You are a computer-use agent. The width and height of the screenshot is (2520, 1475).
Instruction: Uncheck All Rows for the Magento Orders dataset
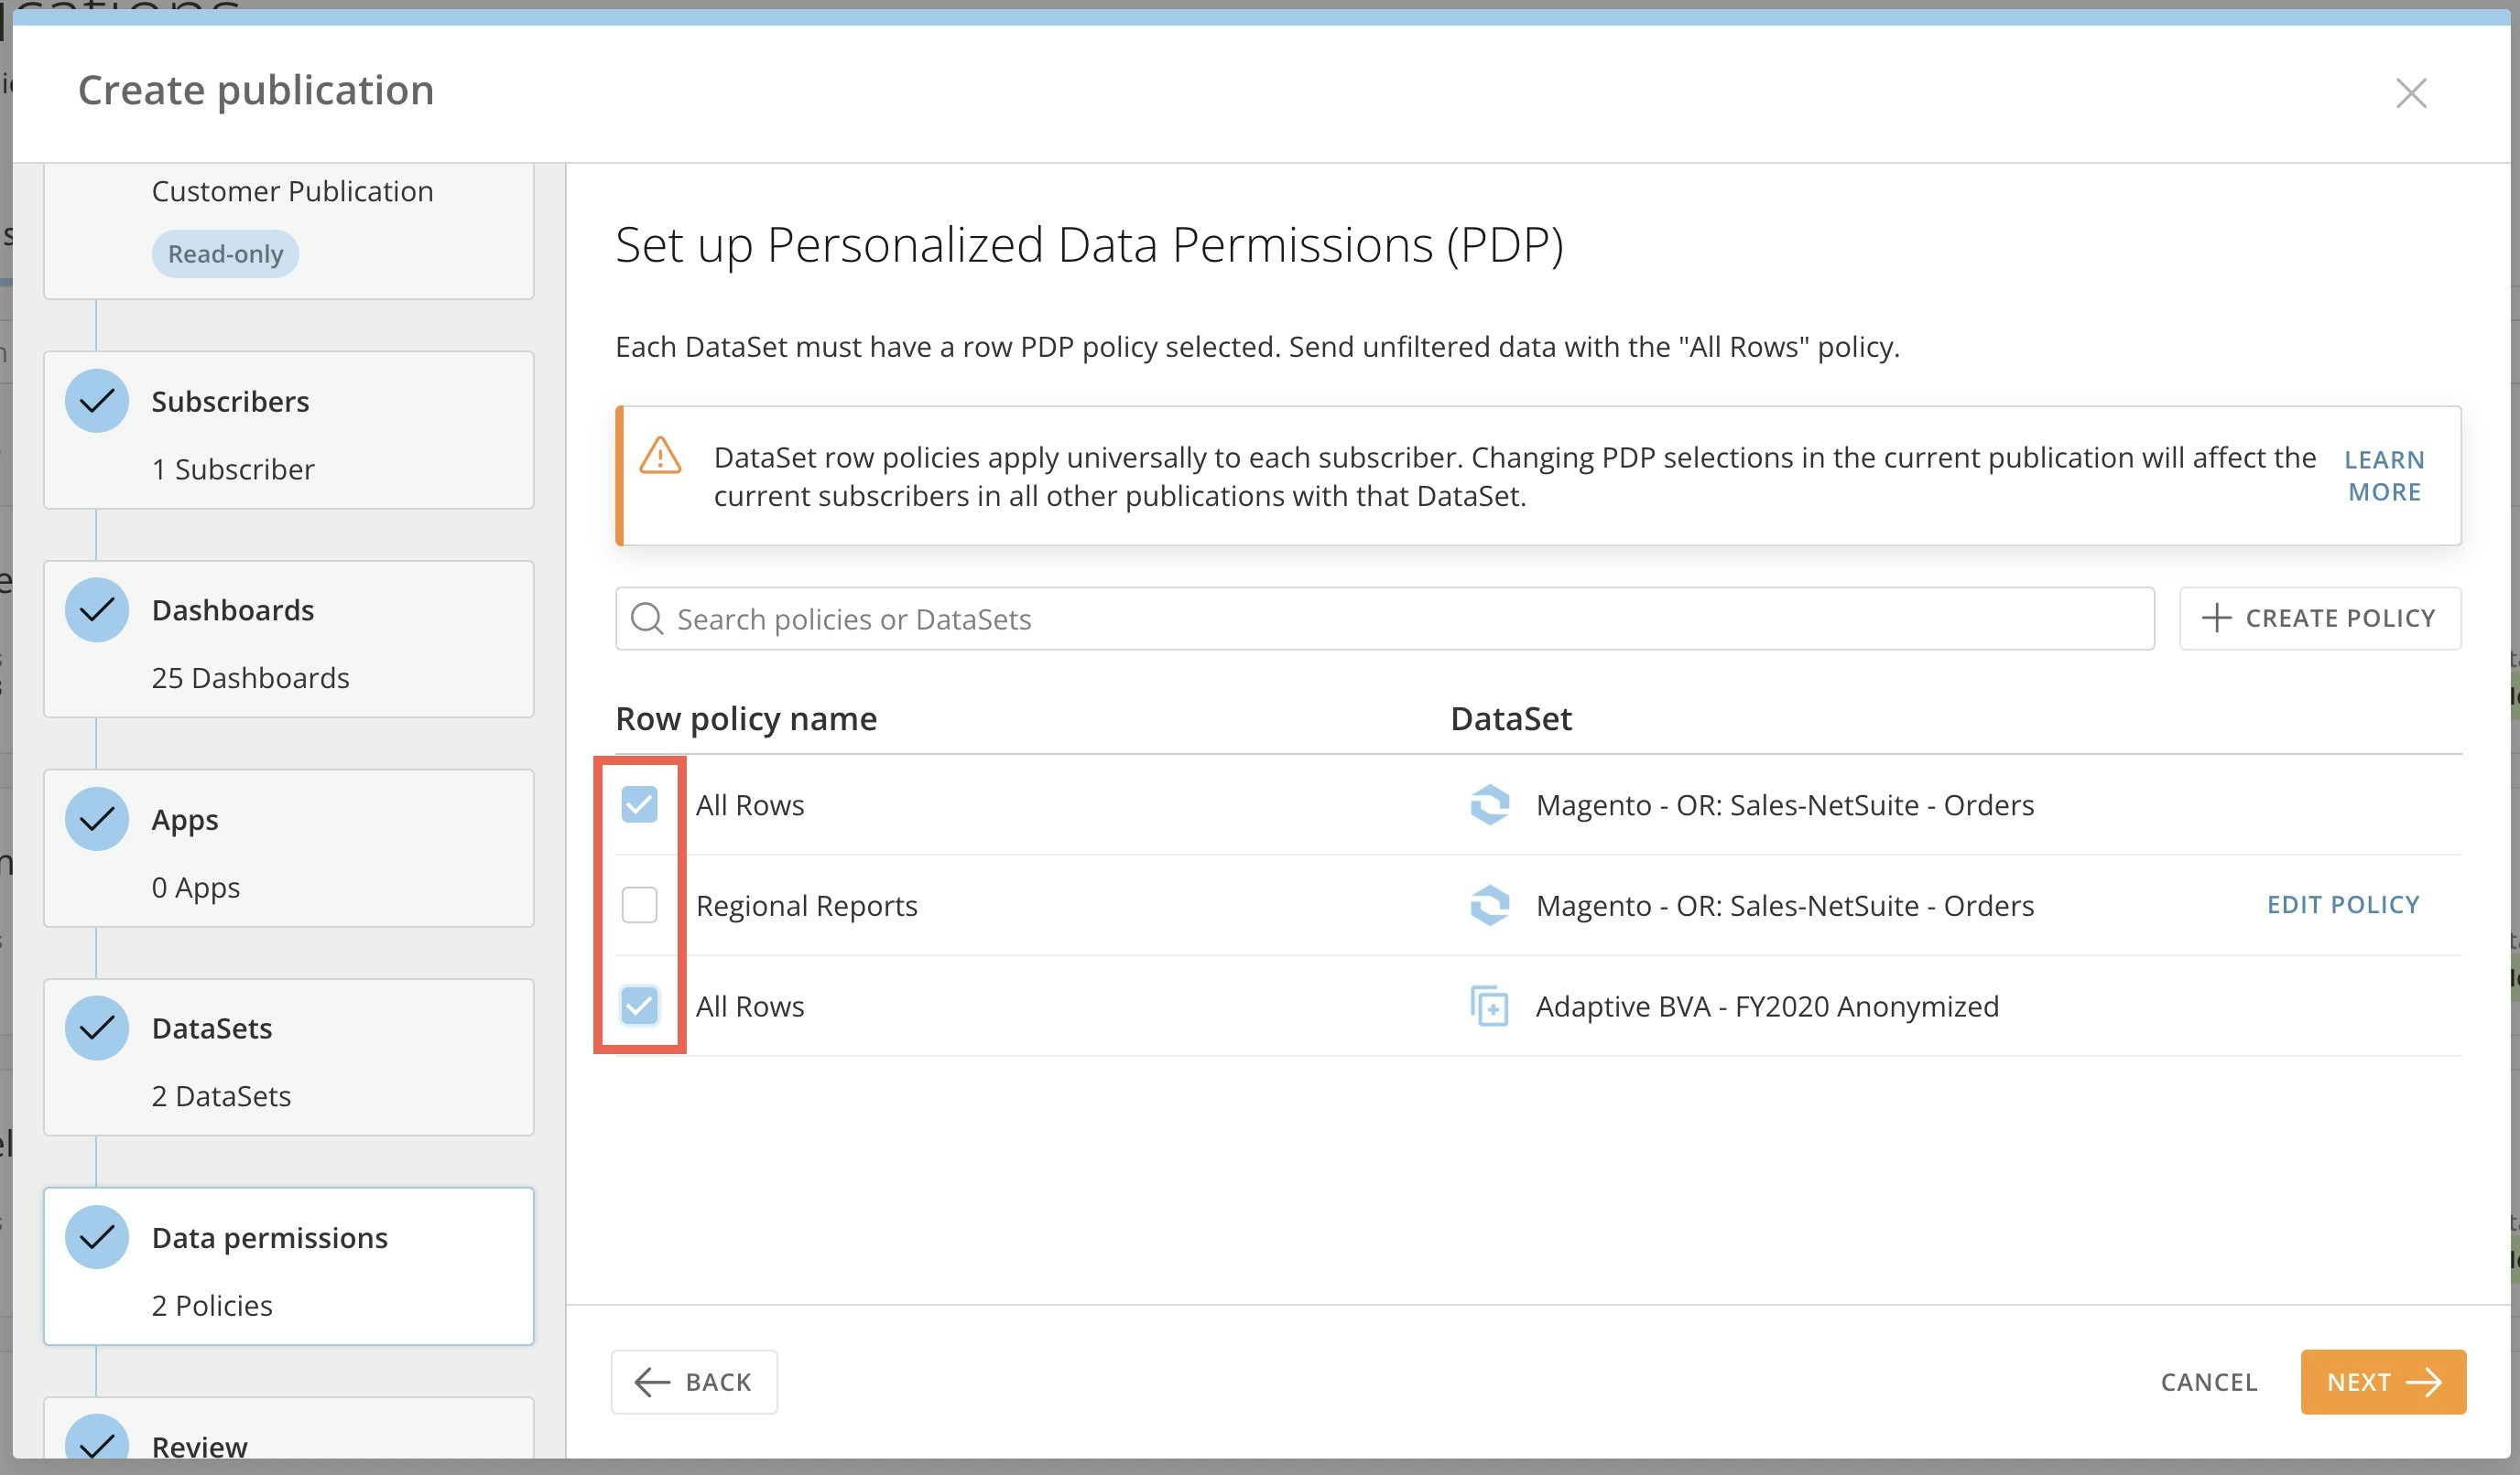639,804
